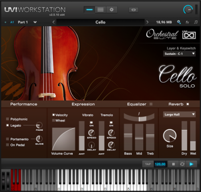Click the Wet reverb level slider
Image resolution: width=201 pixels, height=192 pixels.
(x=193, y=136)
